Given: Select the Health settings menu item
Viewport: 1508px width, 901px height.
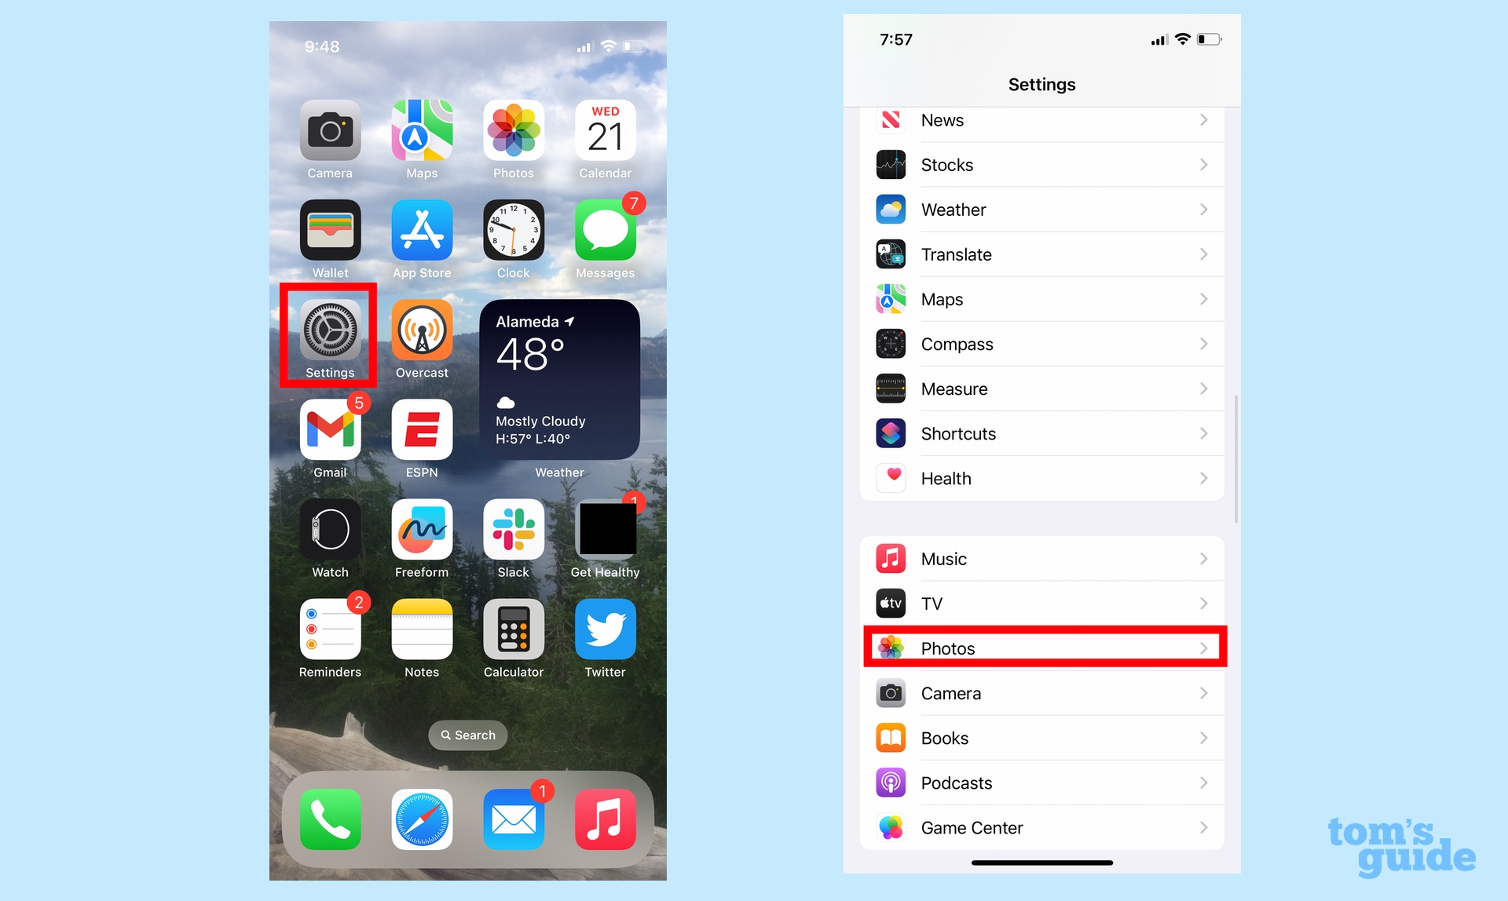Looking at the screenshot, I should tap(1042, 479).
